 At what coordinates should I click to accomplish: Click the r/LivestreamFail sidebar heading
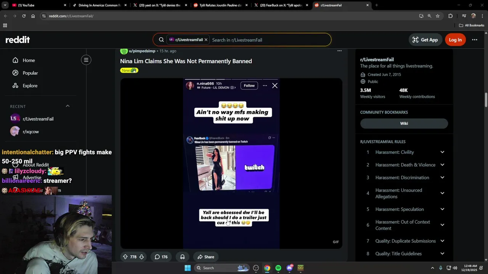click(x=377, y=60)
